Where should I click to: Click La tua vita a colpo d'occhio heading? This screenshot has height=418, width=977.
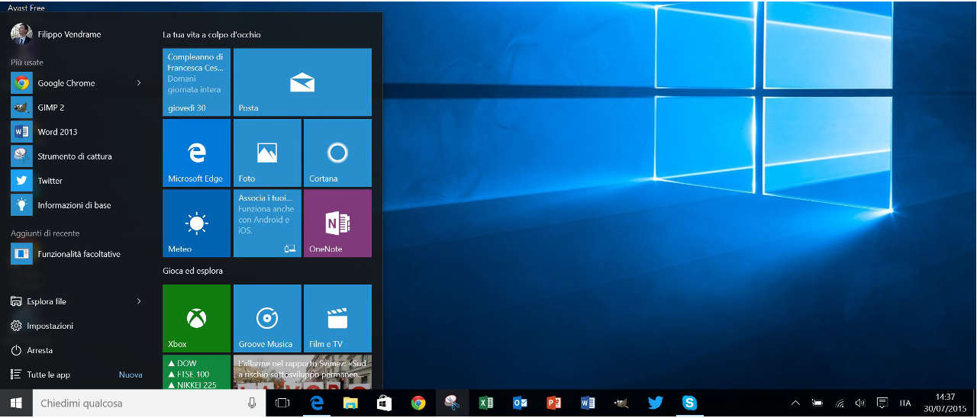click(x=211, y=35)
